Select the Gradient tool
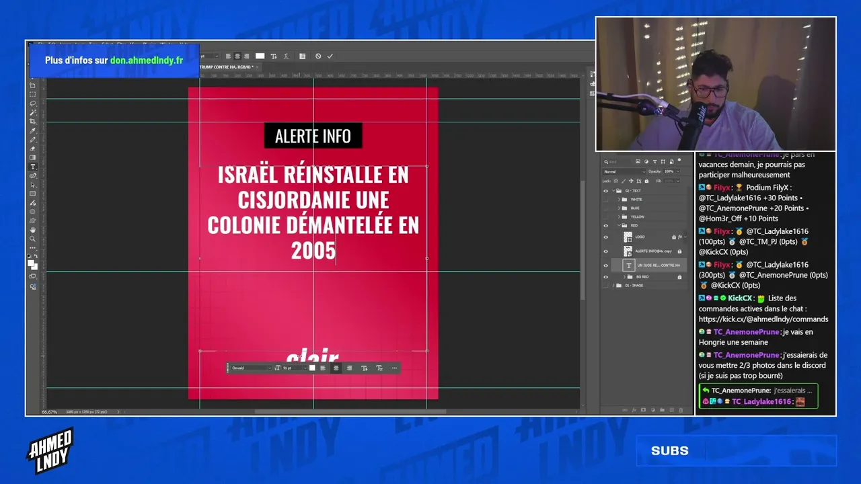861x484 pixels. [32, 158]
